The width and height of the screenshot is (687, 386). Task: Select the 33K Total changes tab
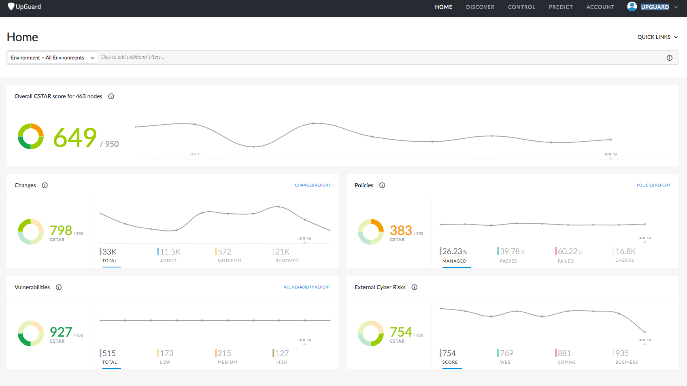pyautogui.click(x=110, y=256)
